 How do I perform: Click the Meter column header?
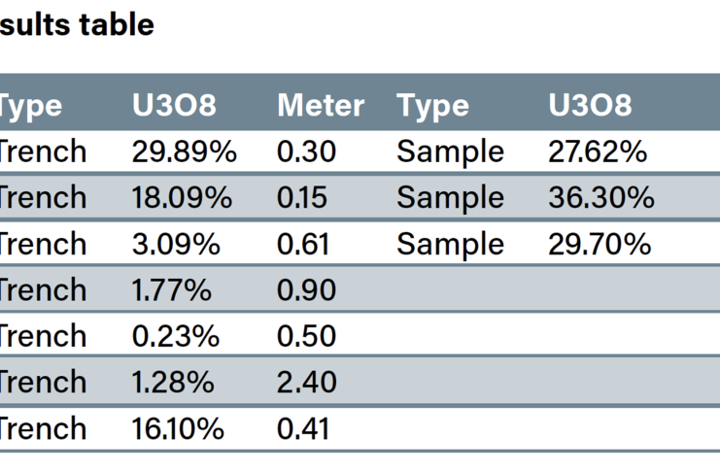point(321,106)
